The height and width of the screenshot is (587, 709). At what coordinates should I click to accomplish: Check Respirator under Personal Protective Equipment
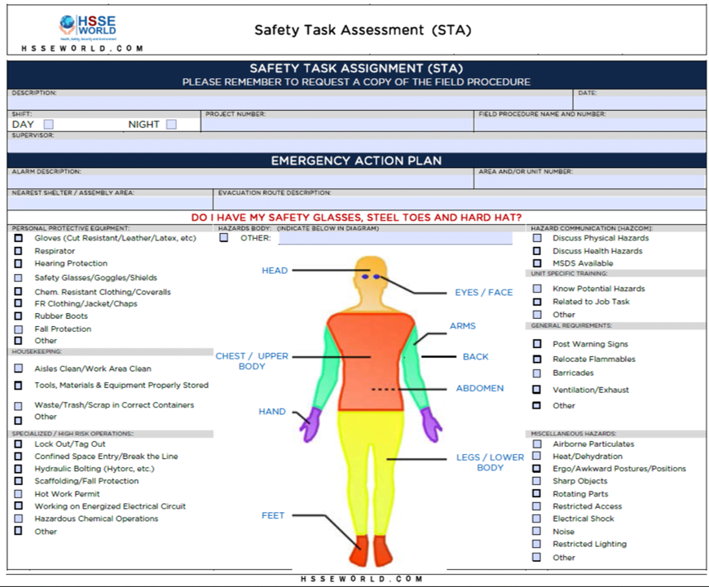click(x=19, y=250)
